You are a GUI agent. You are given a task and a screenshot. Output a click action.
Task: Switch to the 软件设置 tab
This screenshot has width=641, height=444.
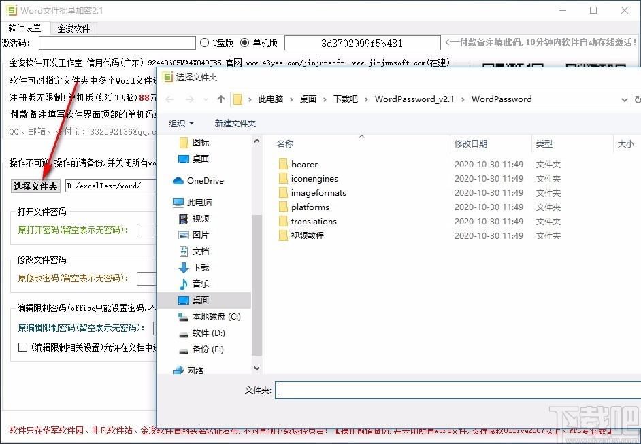tap(24, 29)
